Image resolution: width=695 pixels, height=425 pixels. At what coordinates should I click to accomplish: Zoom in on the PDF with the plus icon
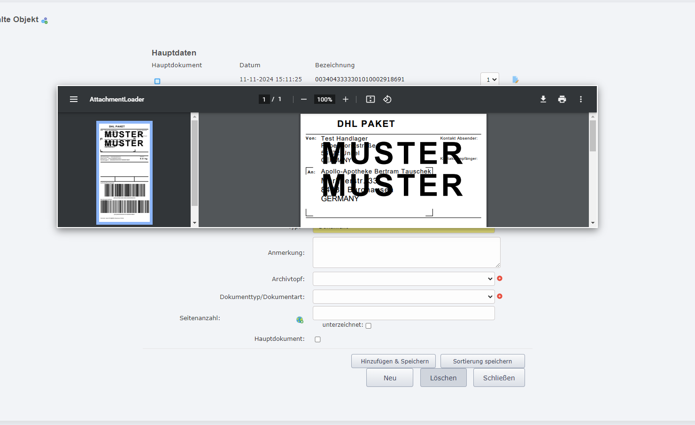346,99
